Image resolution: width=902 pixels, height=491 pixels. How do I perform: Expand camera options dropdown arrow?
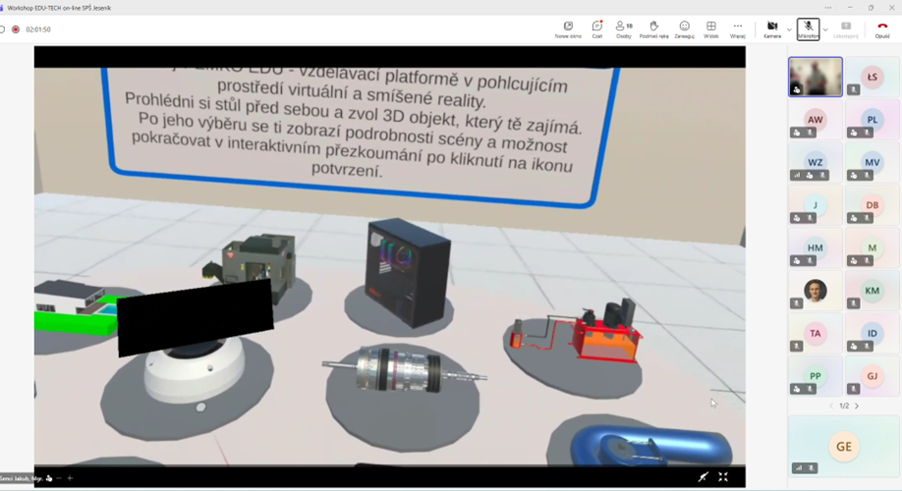(x=789, y=29)
